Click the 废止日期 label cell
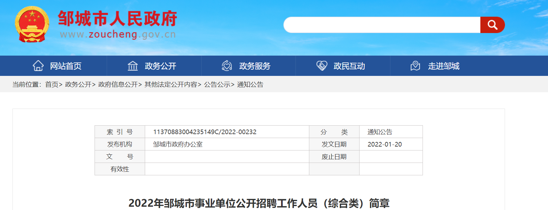 click(334, 157)
